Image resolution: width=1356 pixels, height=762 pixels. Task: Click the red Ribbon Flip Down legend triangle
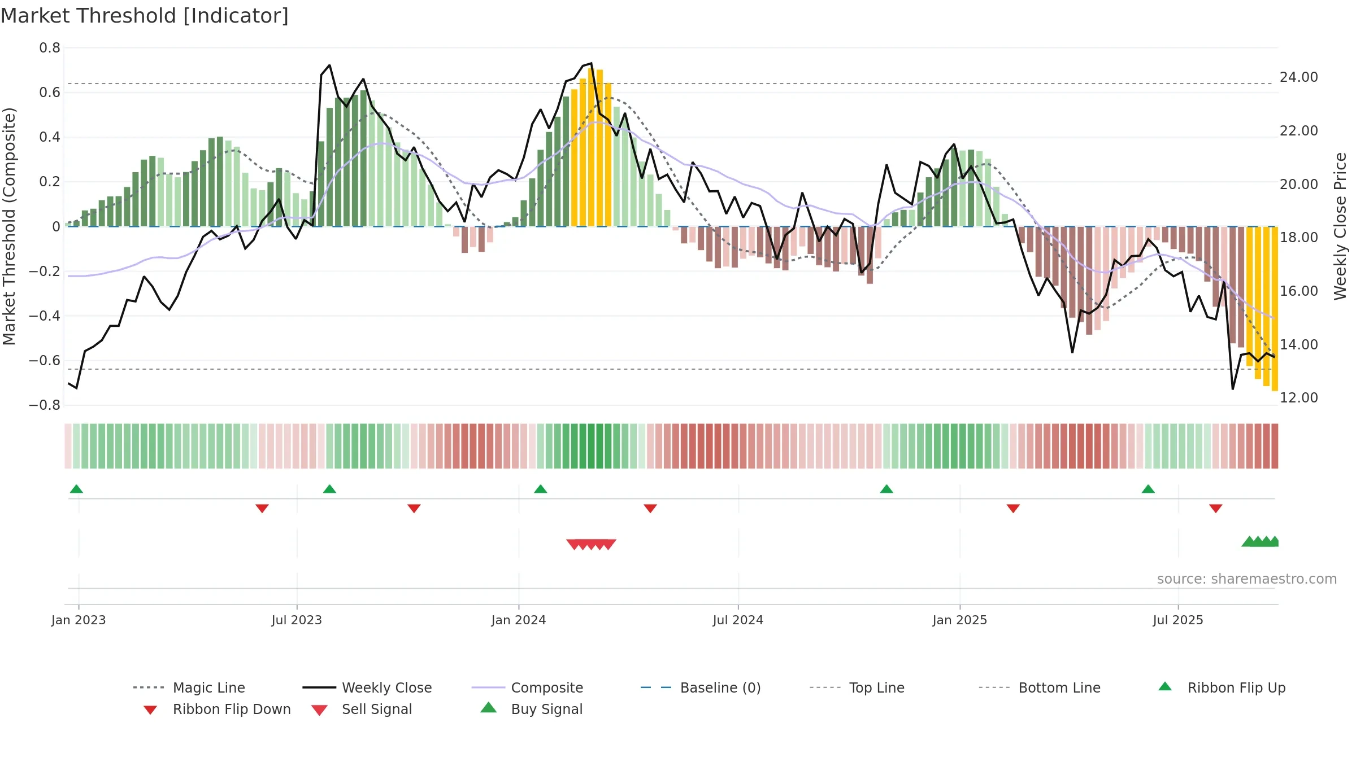click(x=150, y=710)
